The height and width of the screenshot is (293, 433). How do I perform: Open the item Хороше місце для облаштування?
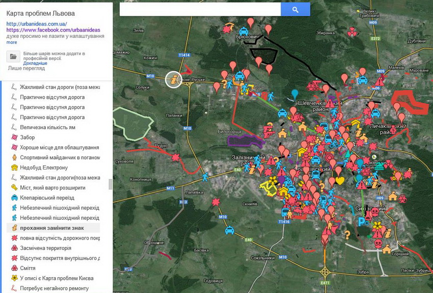(x=60, y=148)
